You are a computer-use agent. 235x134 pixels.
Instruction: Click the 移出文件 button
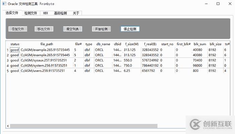(x=44, y=29)
